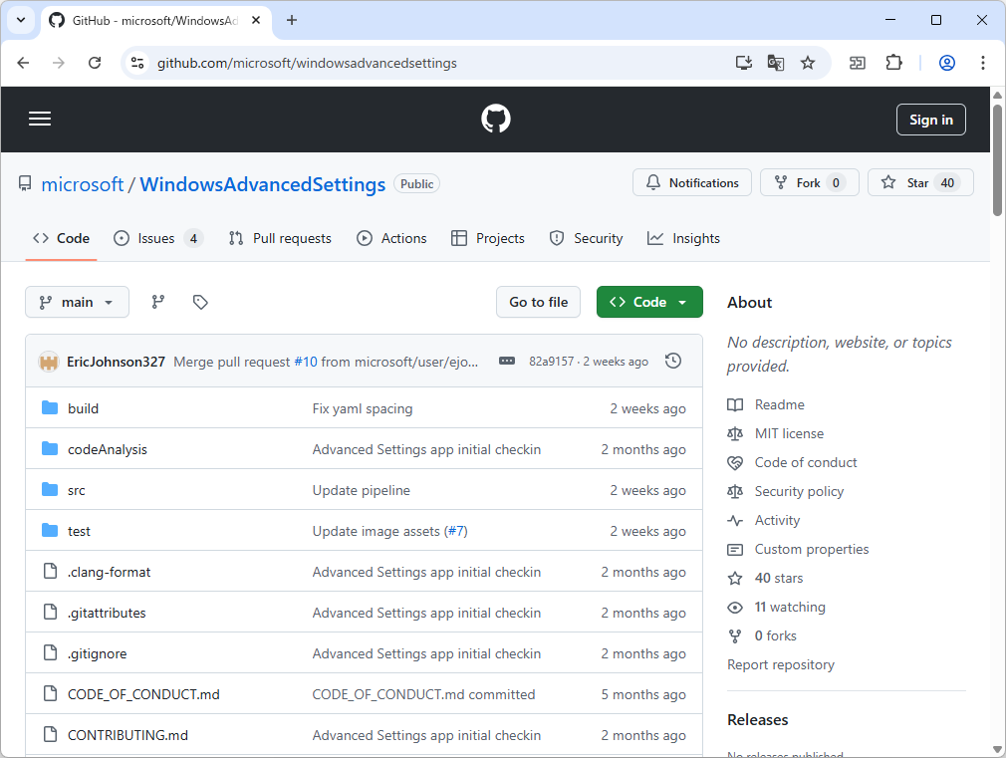
Task: Click the Sign in button
Action: tap(930, 119)
